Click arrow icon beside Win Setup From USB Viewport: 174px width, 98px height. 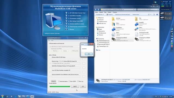click(66, 21)
